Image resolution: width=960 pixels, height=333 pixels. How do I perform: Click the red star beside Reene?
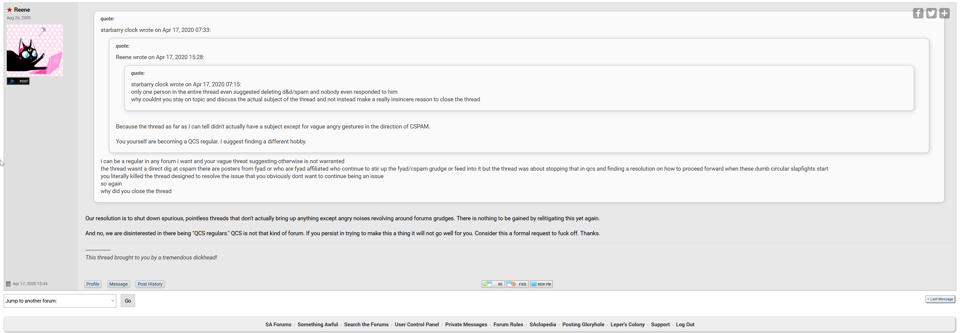click(9, 10)
